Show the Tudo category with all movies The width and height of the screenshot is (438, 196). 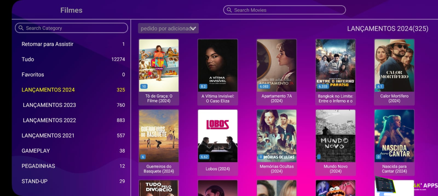[x=73, y=59]
